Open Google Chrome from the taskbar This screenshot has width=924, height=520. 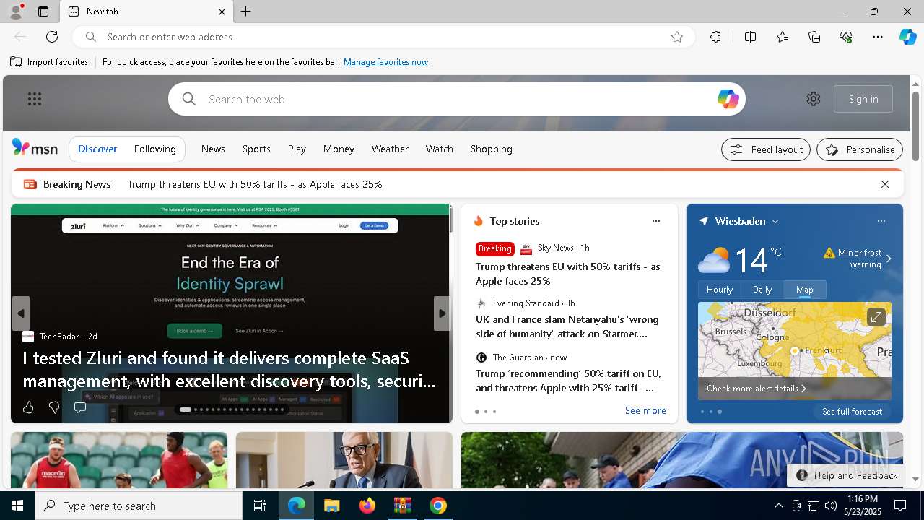point(437,506)
